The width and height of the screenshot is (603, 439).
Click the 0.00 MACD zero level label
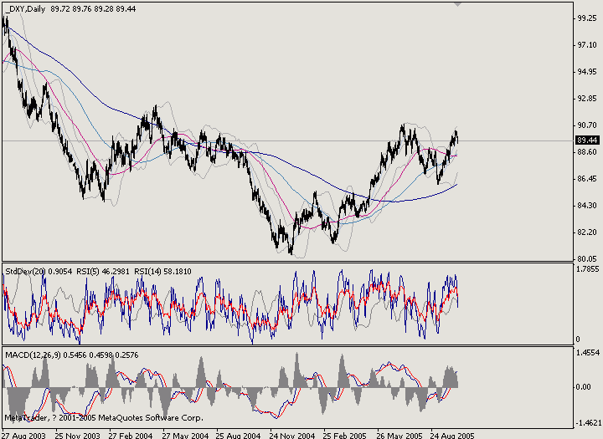tap(584, 387)
